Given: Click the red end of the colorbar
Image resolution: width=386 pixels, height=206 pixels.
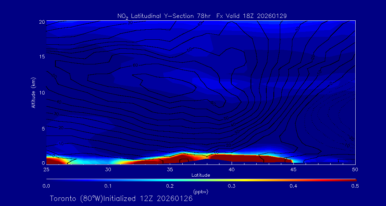Looking at the screenshot, I should (x=352, y=180).
